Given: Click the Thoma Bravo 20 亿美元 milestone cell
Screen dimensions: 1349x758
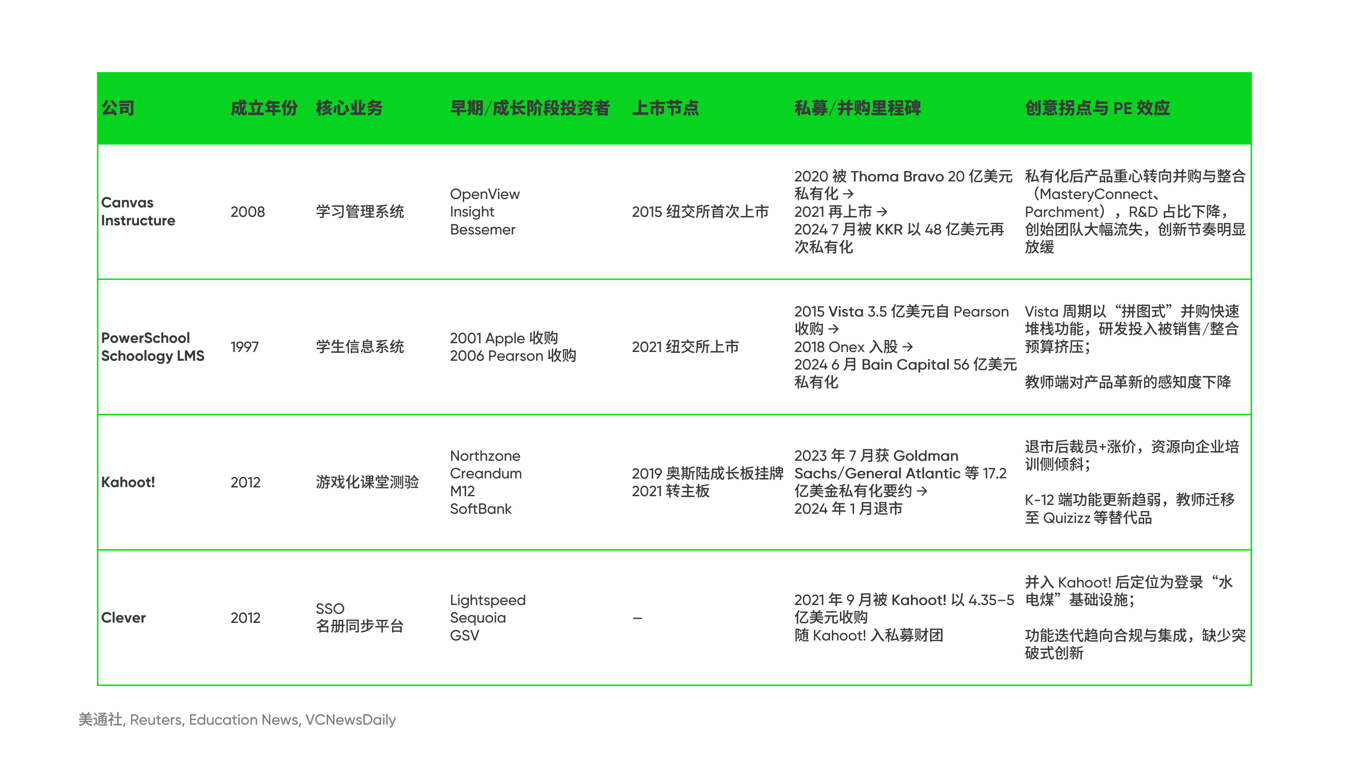Looking at the screenshot, I should point(903,212).
